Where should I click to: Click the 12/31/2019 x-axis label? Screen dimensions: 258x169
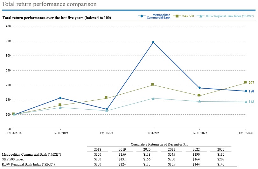60,133
